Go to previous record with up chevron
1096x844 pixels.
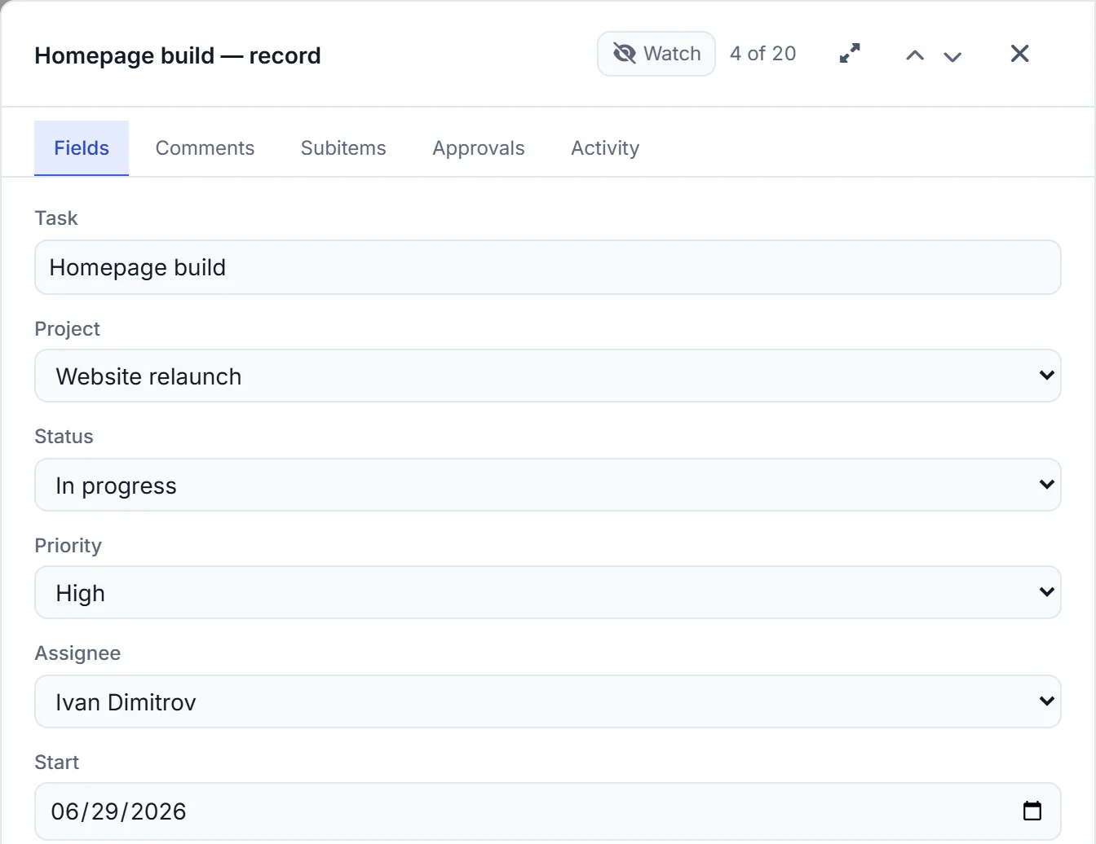(x=915, y=55)
